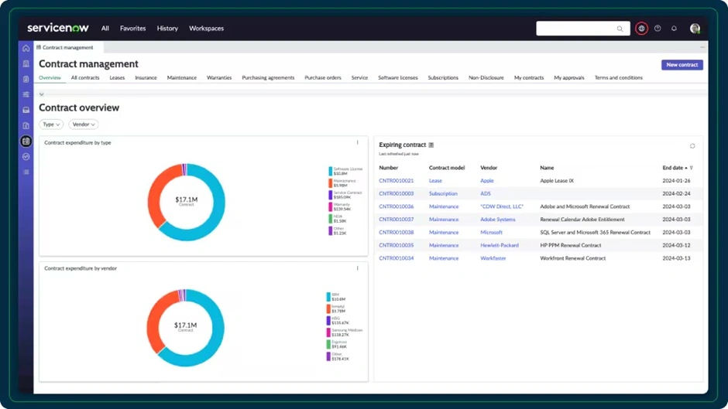Switch to the Software licenses tab

(x=397, y=78)
